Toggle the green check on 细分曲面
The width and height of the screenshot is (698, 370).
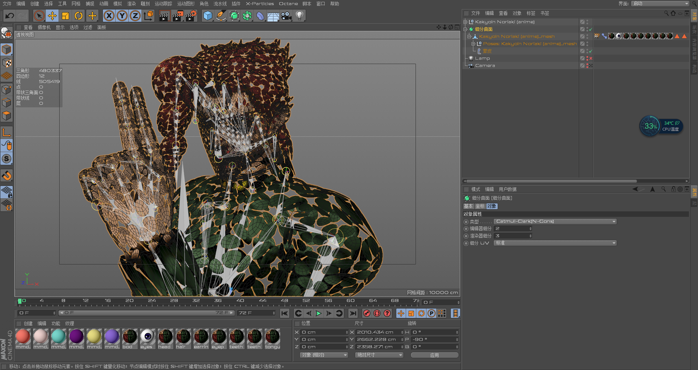tap(590, 29)
